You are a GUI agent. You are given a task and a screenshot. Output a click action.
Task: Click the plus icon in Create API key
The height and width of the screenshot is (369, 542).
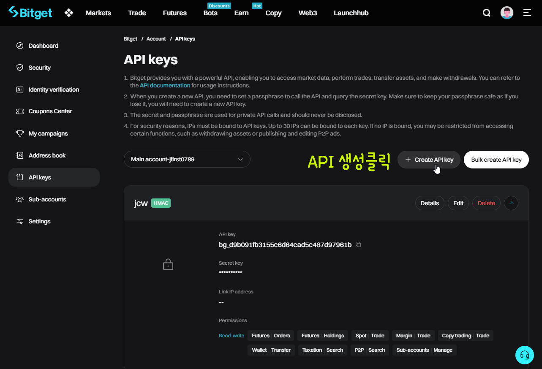[x=408, y=160]
